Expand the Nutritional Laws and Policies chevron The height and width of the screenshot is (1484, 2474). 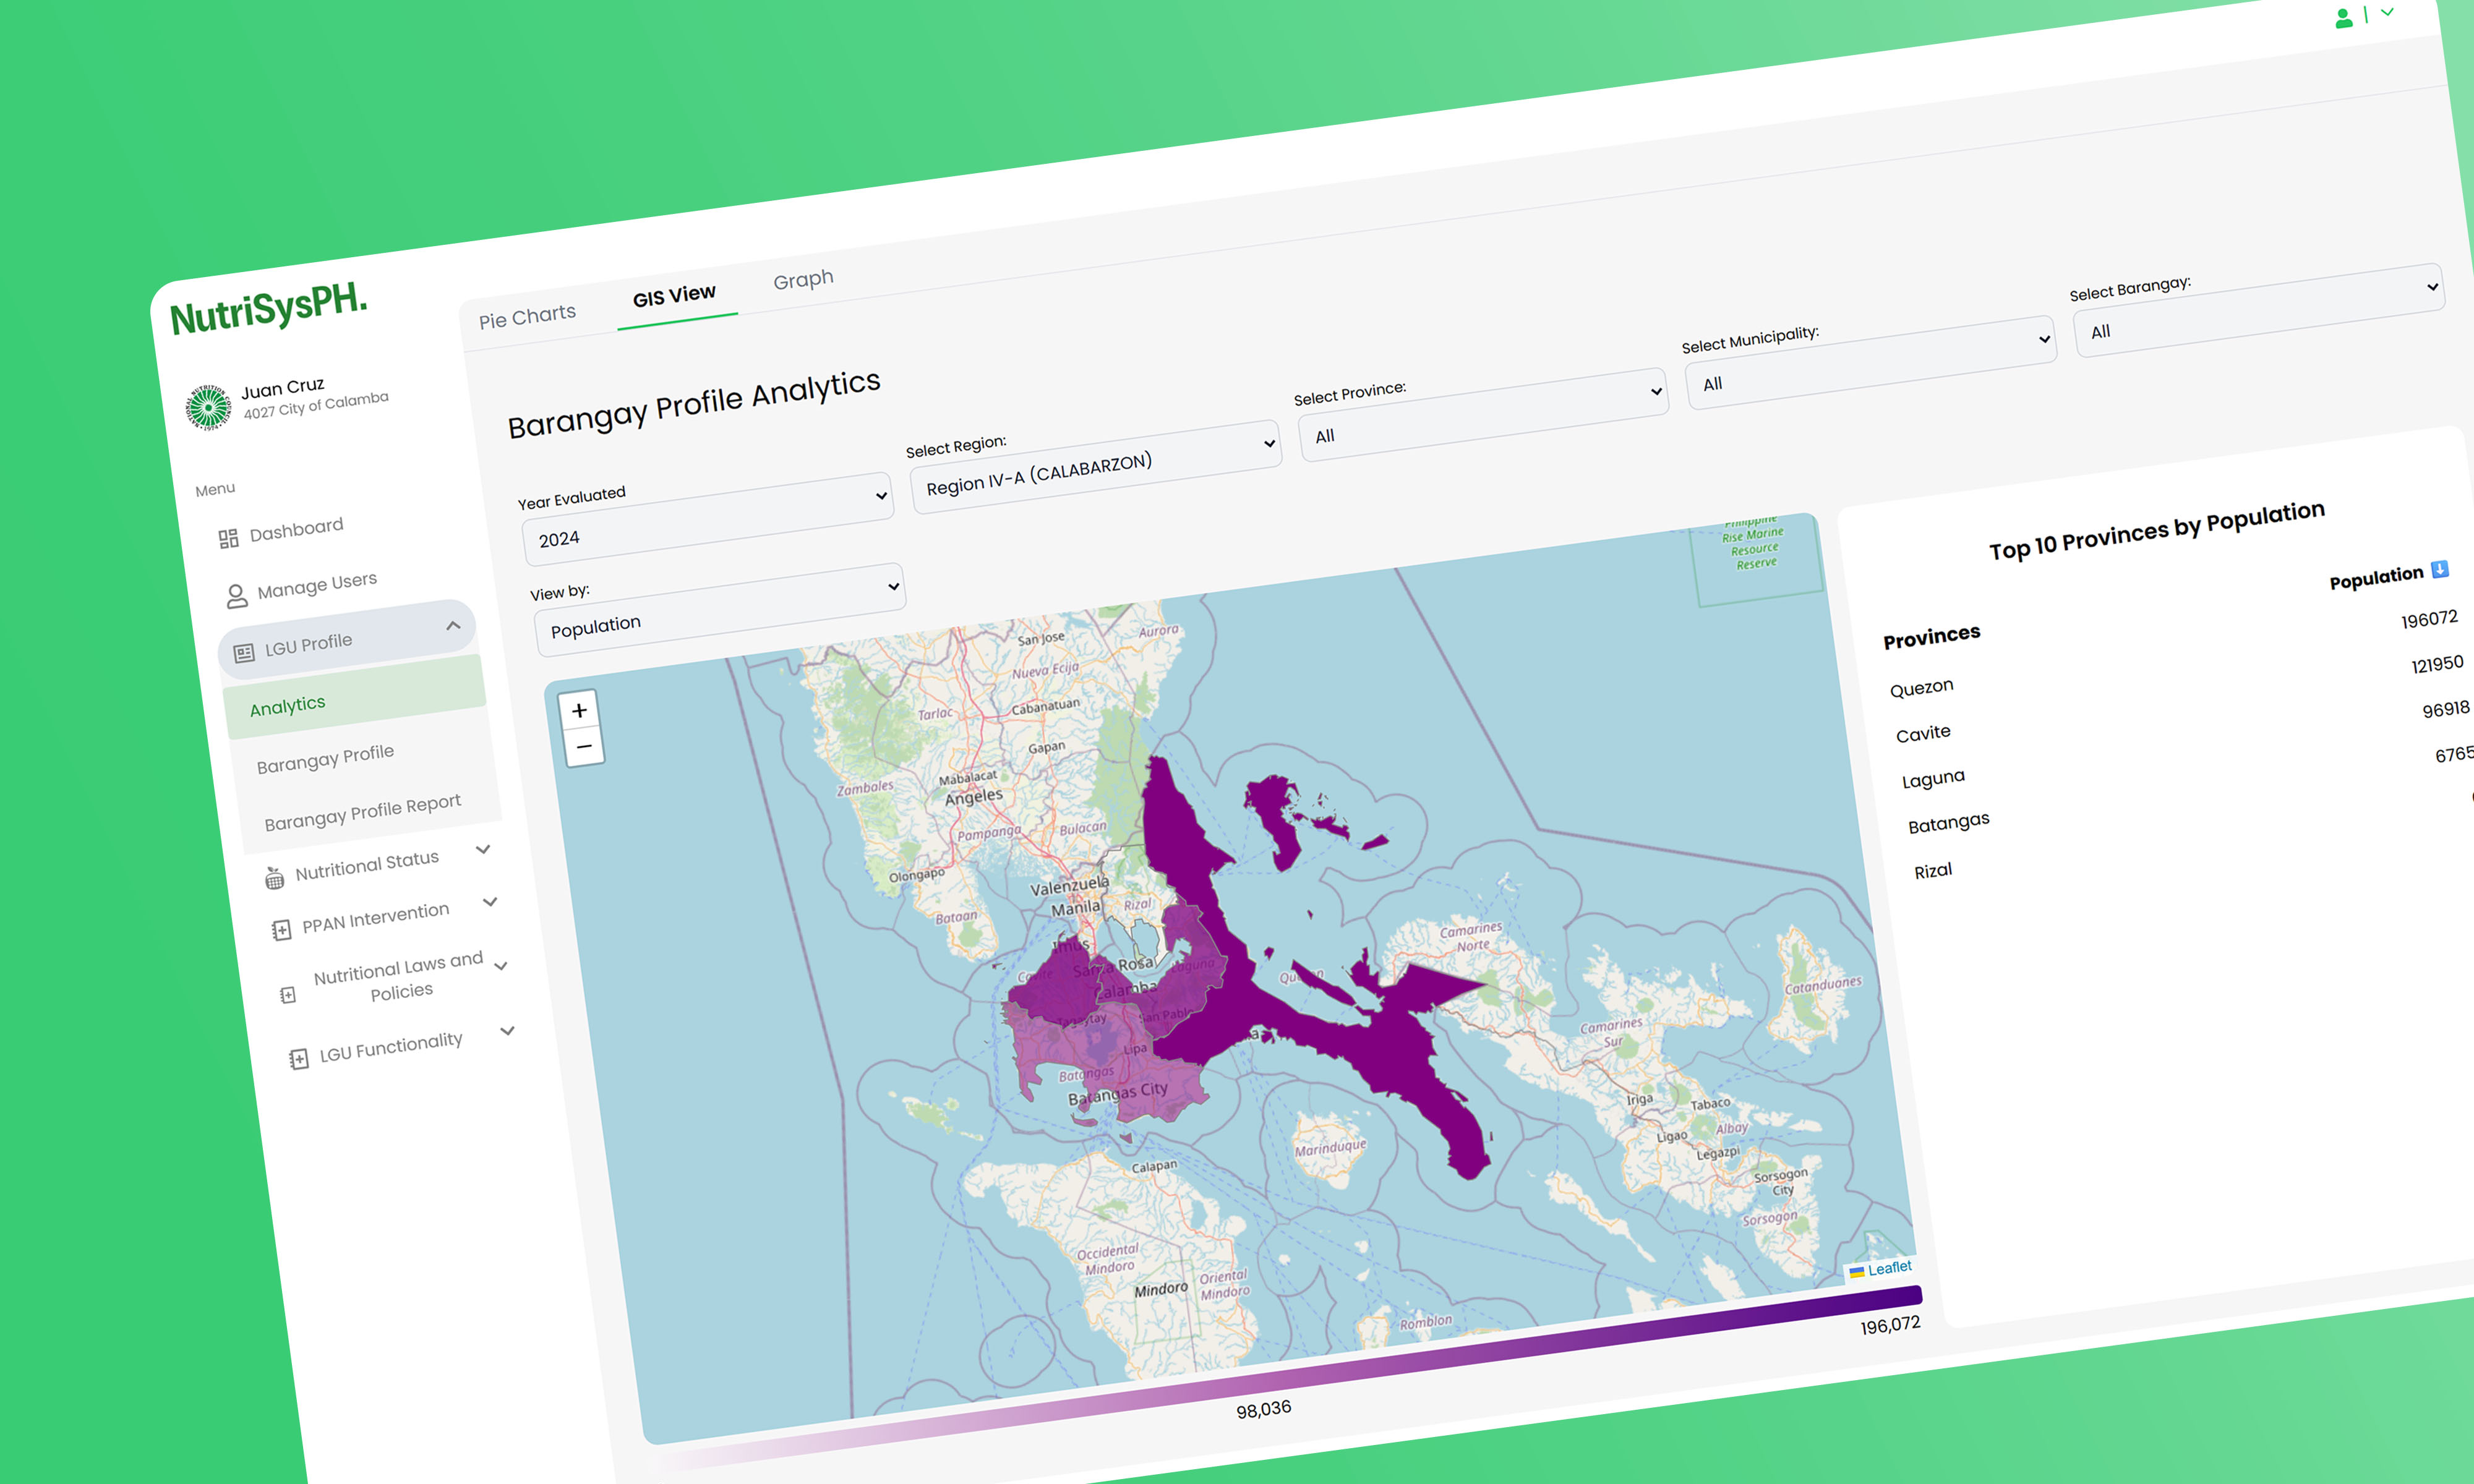coord(501,965)
